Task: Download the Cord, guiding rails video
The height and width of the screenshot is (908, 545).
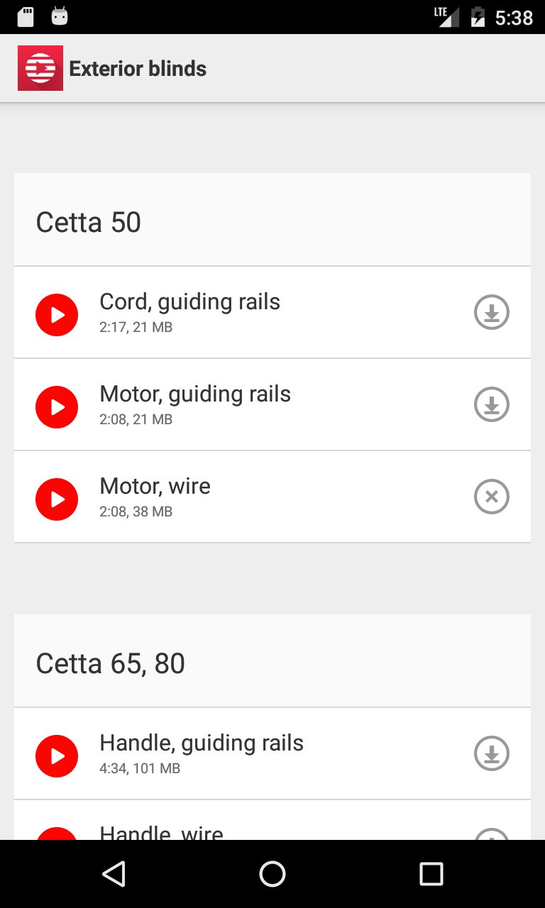Action: pyautogui.click(x=492, y=312)
